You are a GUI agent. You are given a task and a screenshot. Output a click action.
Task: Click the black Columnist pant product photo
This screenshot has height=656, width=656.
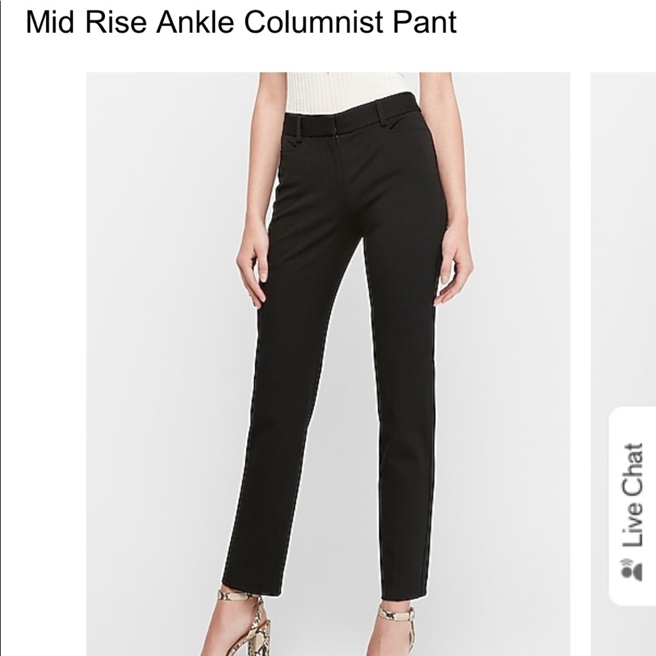(328, 364)
